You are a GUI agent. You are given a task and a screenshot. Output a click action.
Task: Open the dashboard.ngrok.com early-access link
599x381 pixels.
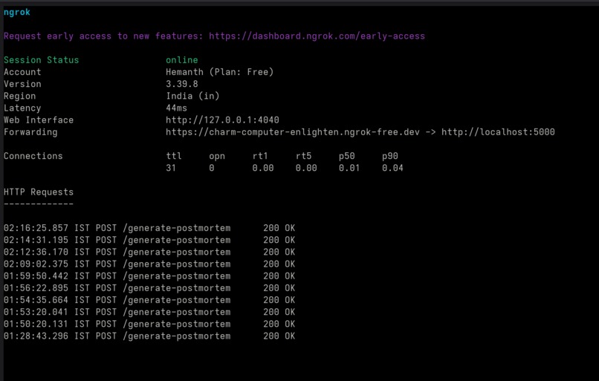pos(317,36)
